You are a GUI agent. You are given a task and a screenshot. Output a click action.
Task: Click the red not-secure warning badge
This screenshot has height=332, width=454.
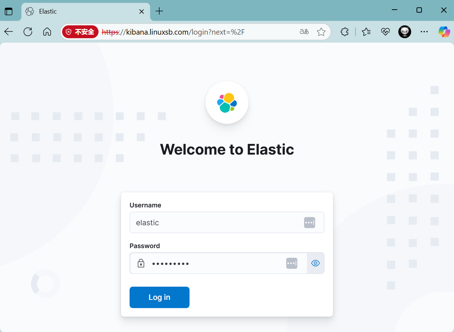(80, 32)
